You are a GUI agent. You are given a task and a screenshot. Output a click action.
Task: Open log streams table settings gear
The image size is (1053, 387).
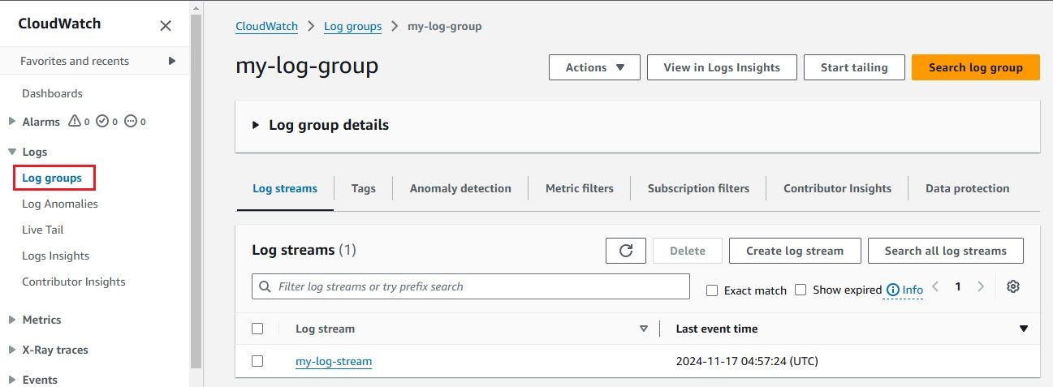[x=1012, y=286]
